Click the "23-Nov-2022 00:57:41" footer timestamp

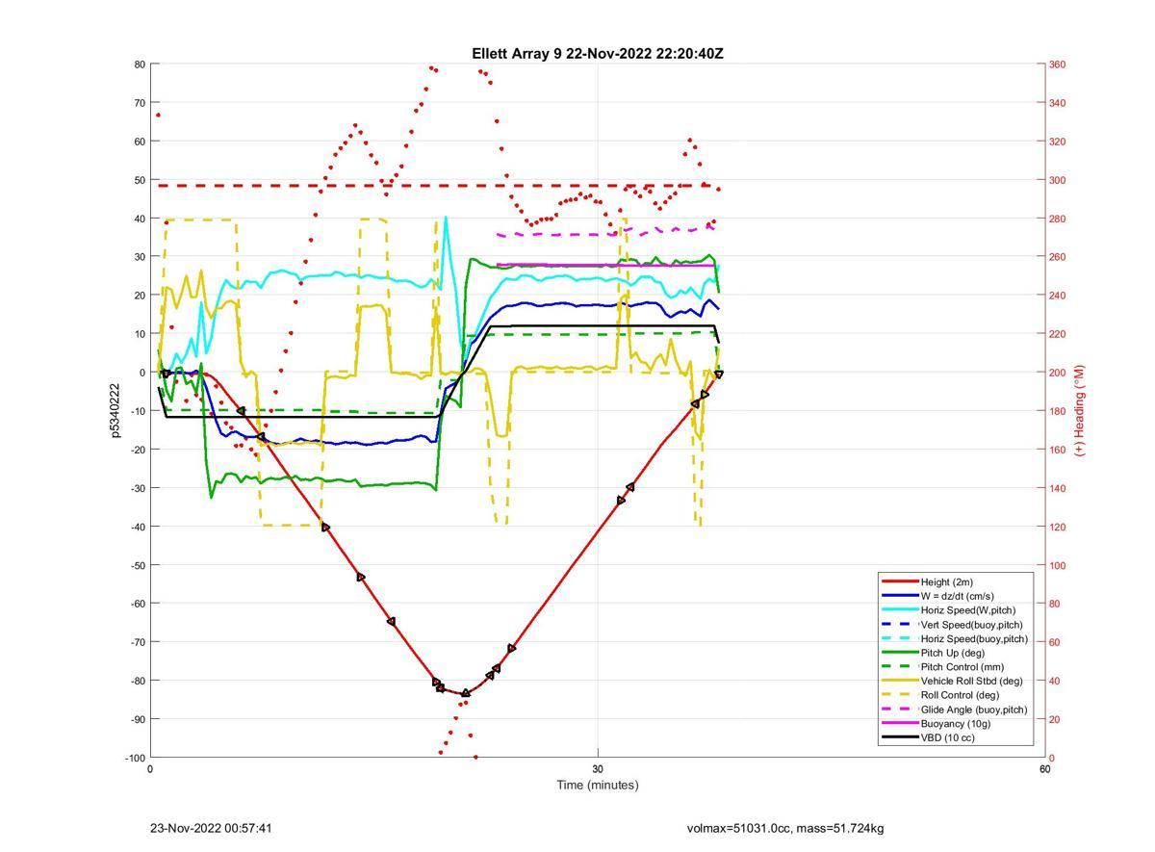pos(211,828)
